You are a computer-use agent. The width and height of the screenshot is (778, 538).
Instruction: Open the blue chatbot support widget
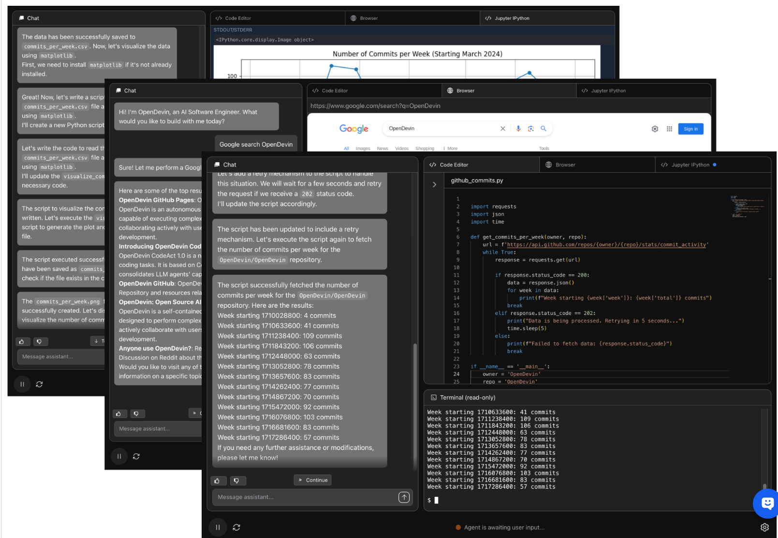pyautogui.click(x=767, y=503)
